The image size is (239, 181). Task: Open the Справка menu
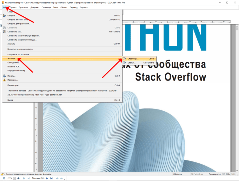[83, 7]
